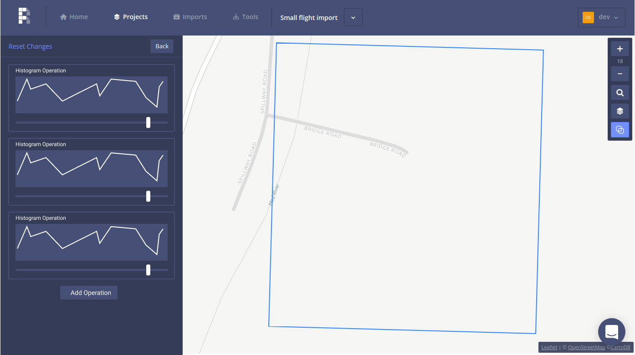635x355 pixels.
Task: Click the Back button
Action: (162, 46)
